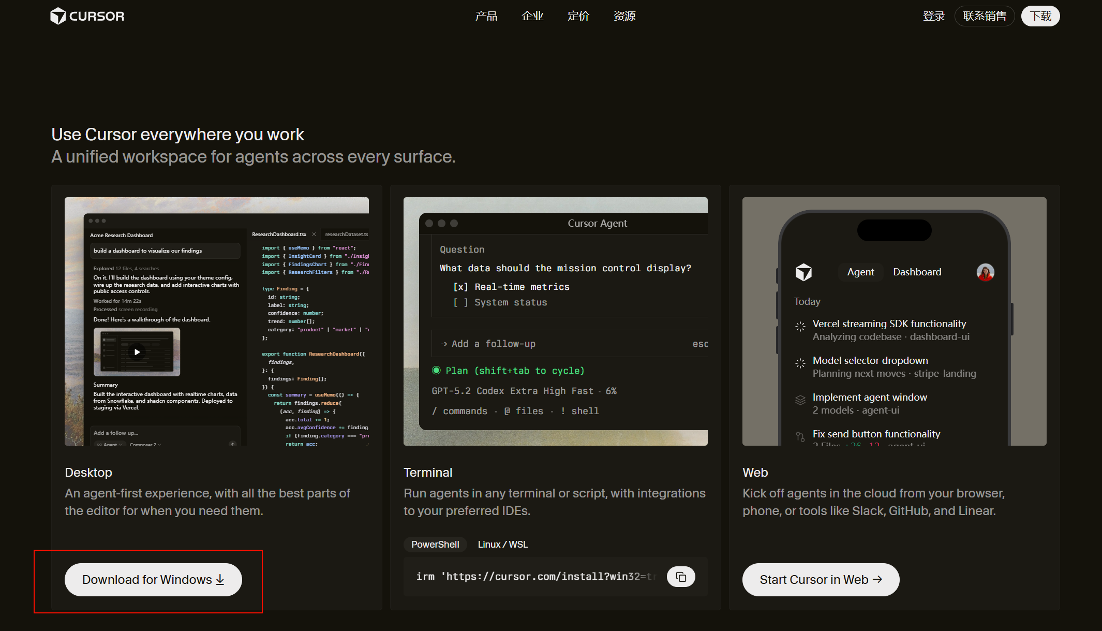1102x631 pixels.
Task: Click the @ files hint
Action: 524,411
